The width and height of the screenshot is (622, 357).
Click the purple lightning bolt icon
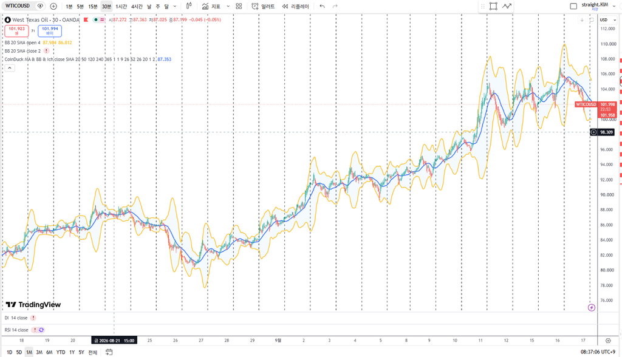coord(592,307)
